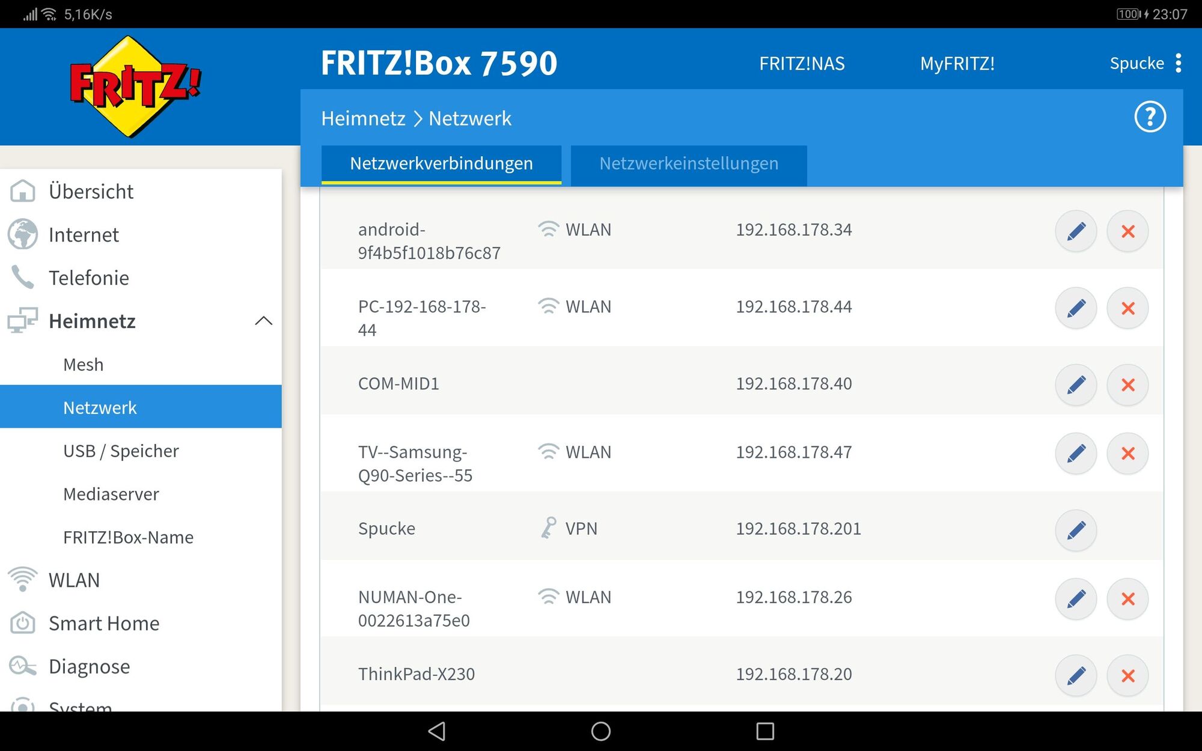1202x751 pixels.
Task: Click the FRITZ! logo
Action: (135, 86)
